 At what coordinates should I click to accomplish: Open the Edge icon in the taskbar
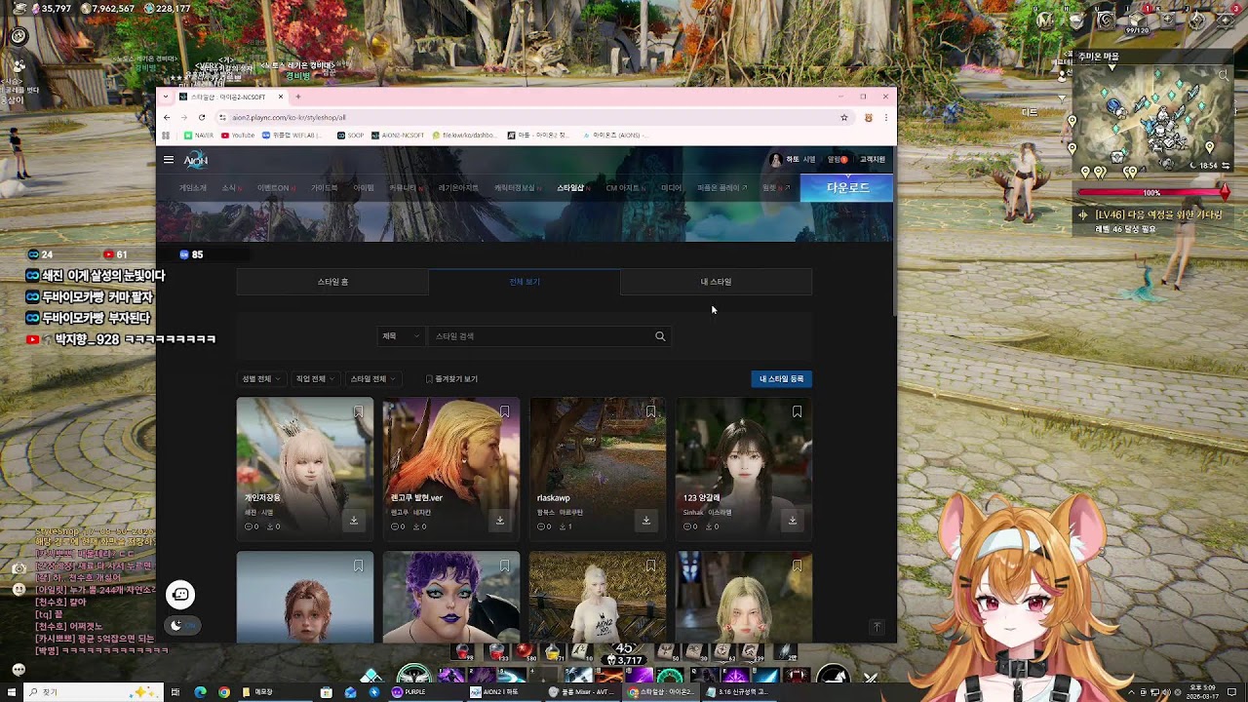(201, 692)
